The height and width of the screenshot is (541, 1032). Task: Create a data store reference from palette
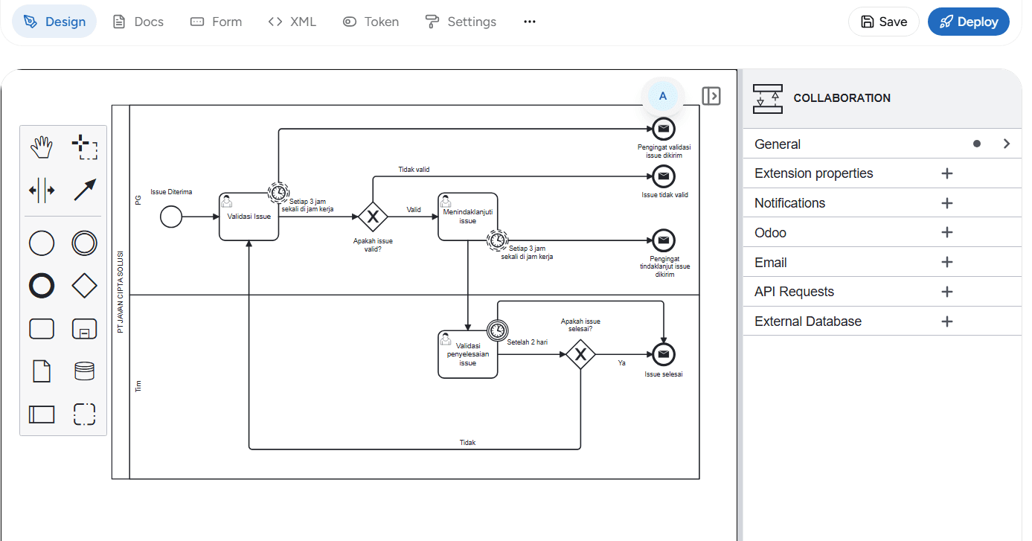pyautogui.click(x=85, y=371)
